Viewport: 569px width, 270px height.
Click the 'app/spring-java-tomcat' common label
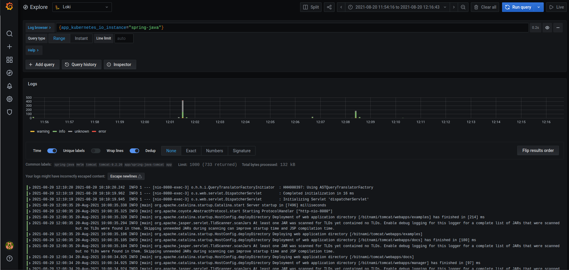coord(144,165)
